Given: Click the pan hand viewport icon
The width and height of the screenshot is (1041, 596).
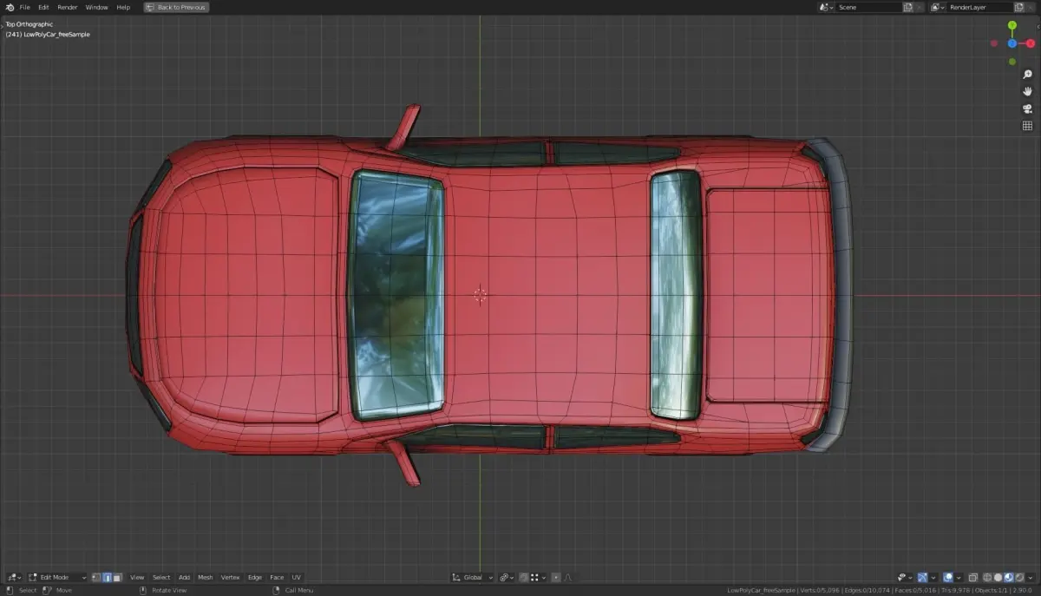Looking at the screenshot, I should (1028, 91).
